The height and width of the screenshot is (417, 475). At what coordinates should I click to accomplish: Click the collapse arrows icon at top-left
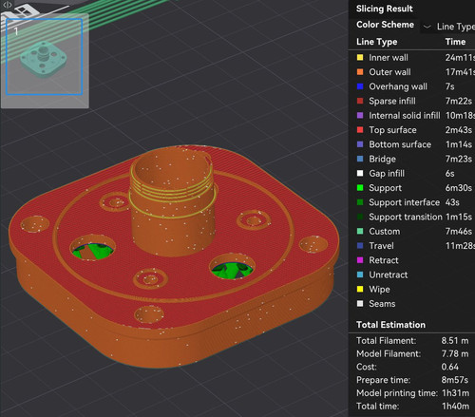7,5
